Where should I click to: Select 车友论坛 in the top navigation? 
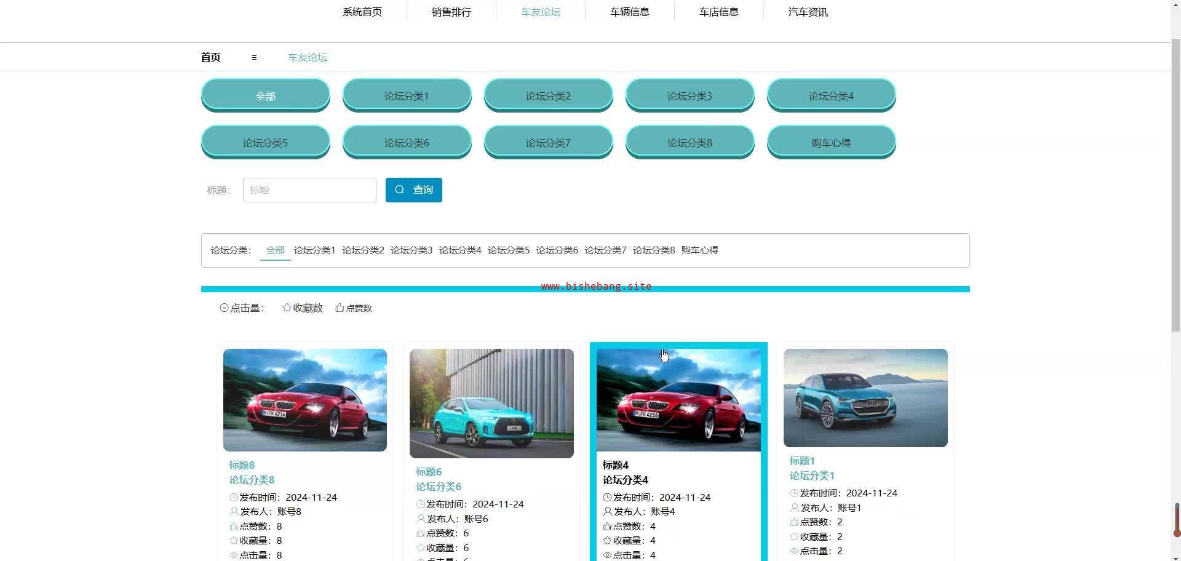click(x=541, y=12)
